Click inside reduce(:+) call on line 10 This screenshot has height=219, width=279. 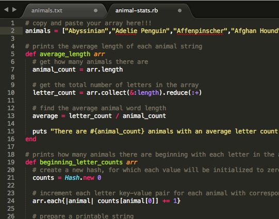[x=184, y=93]
